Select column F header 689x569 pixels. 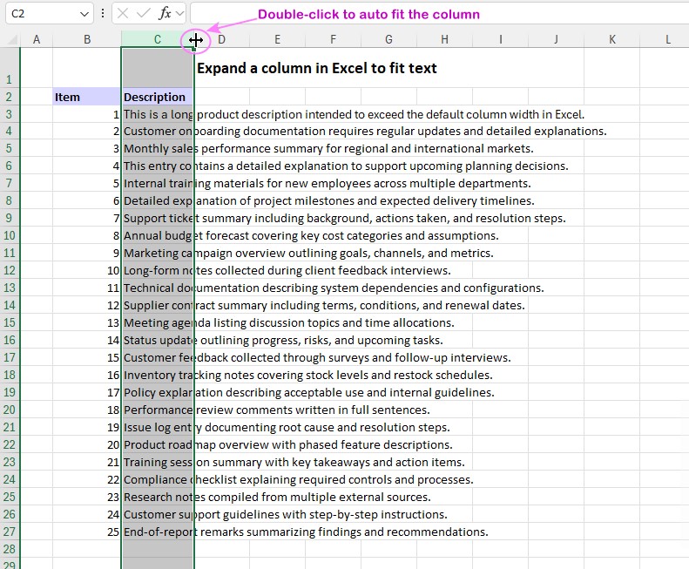333,39
